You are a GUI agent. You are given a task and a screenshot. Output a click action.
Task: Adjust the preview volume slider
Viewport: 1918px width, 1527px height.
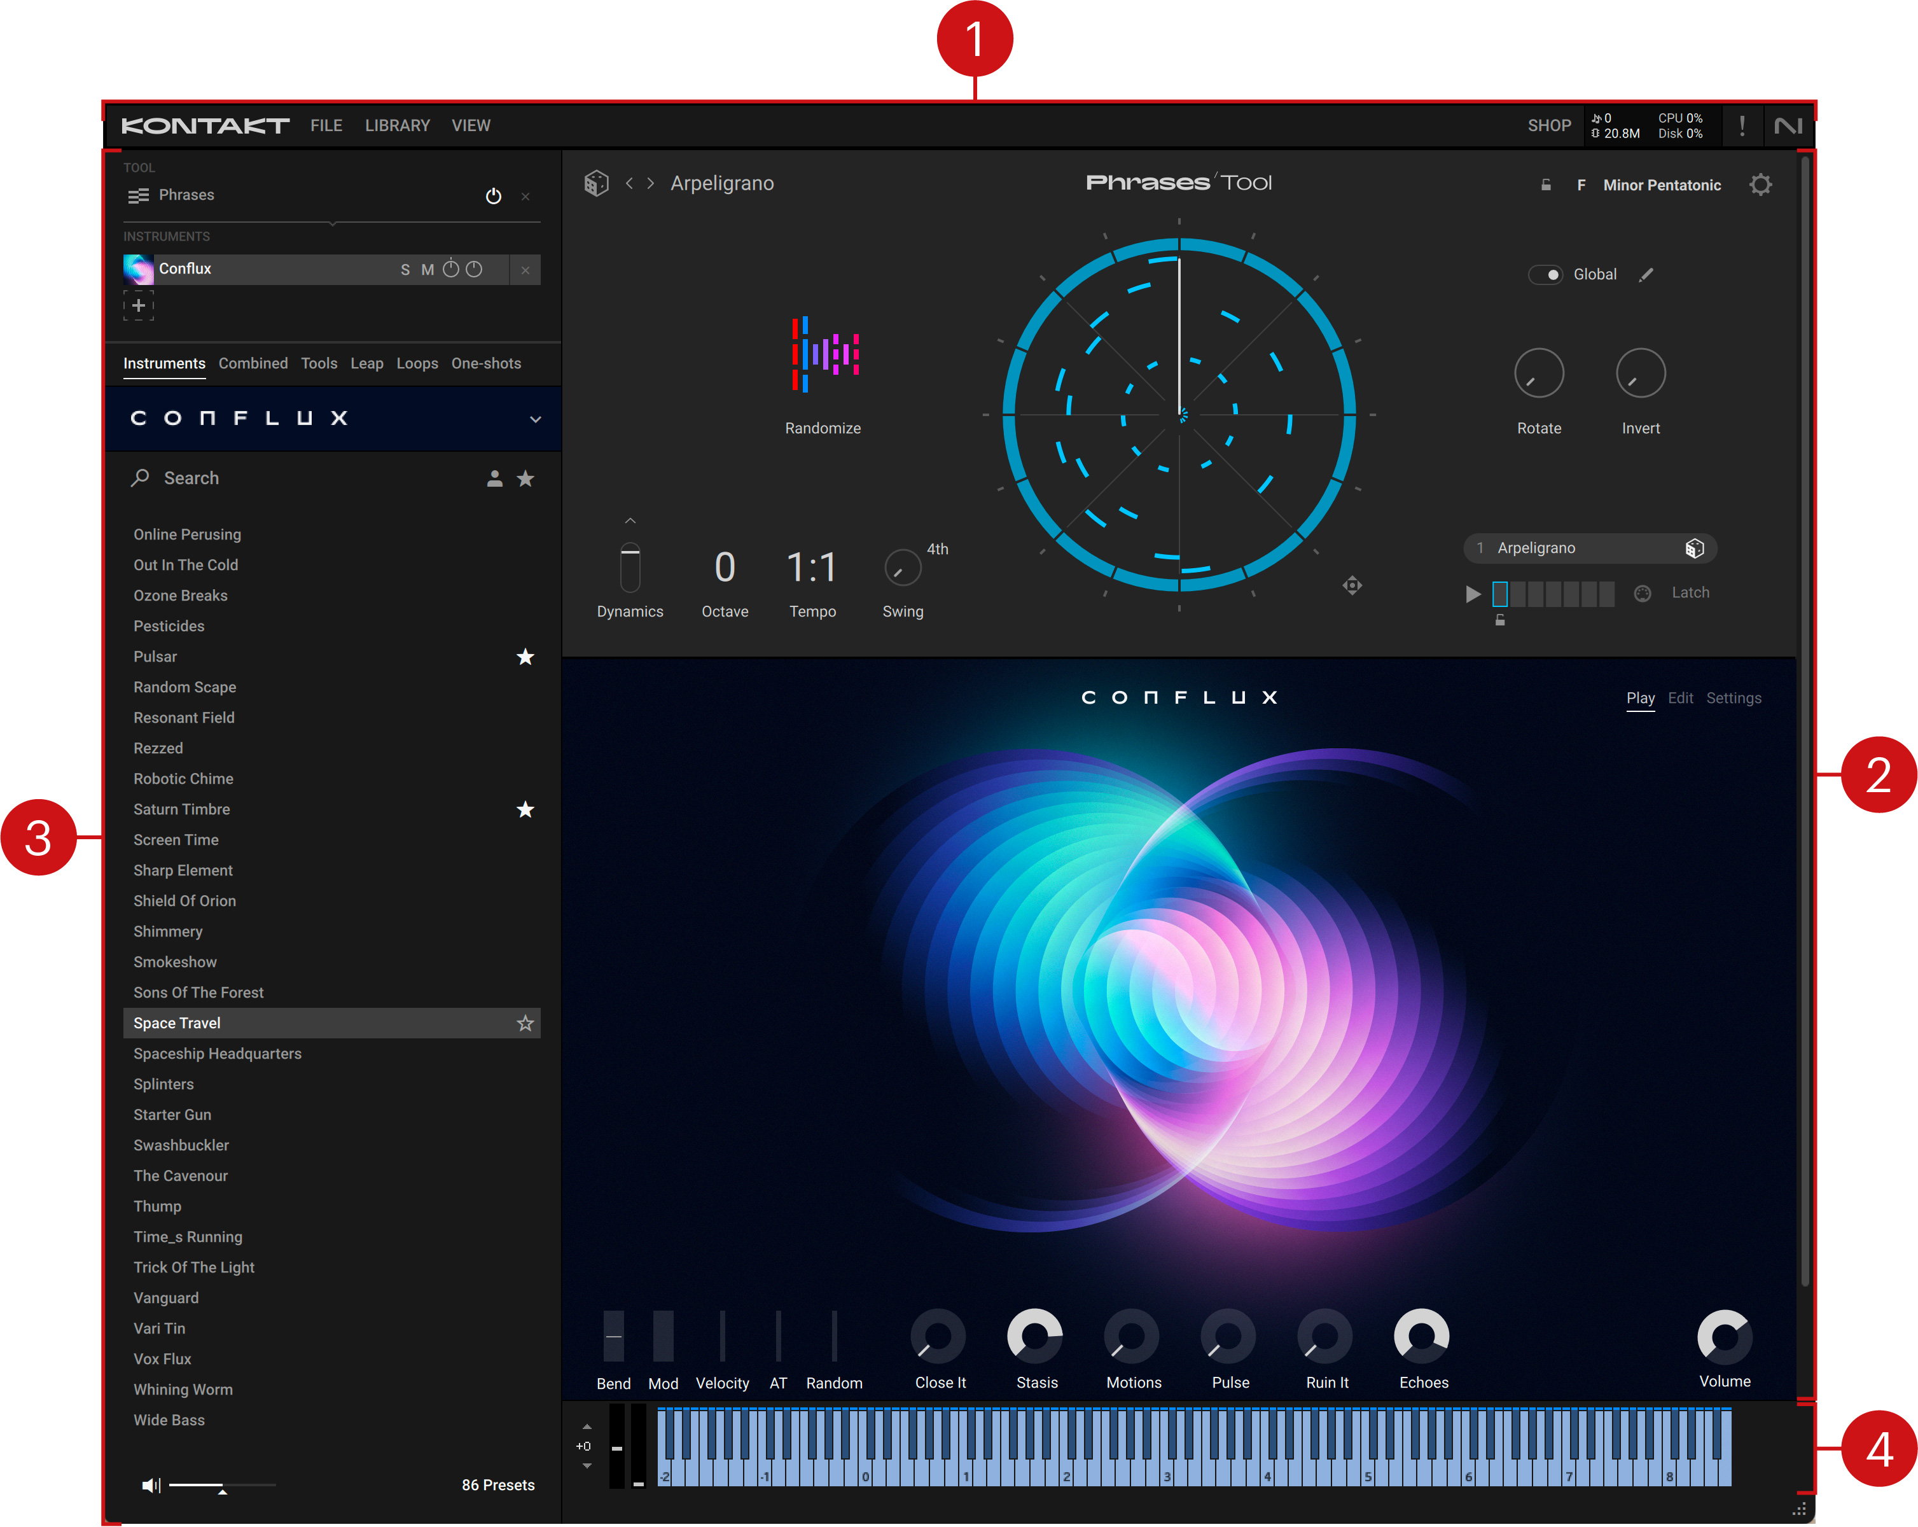(221, 1484)
